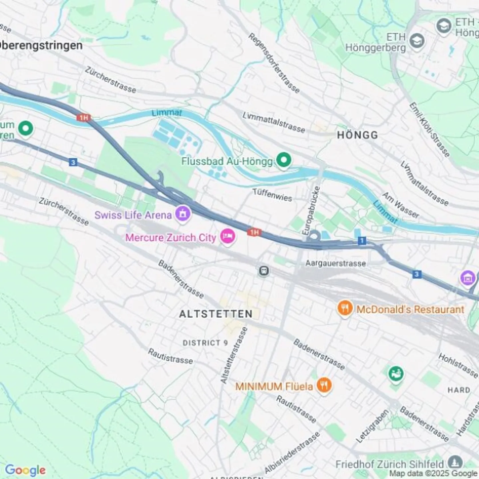Image resolution: width=479 pixels, height=479 pixels.
Task: Click the Swiss Life Arena pin icon
Action: point(183,214)
